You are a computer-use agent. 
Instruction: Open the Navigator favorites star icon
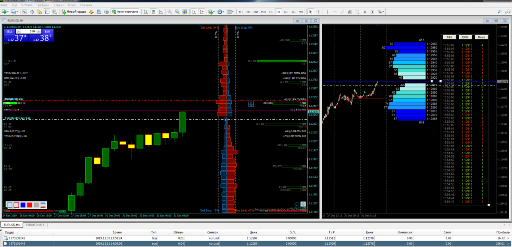(40, 12)
